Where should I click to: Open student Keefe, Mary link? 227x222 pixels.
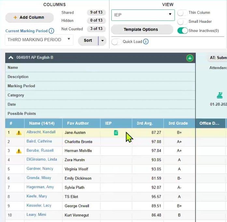click(x=37, y=196)
